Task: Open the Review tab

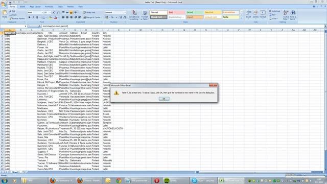Action: coord(71,7)
